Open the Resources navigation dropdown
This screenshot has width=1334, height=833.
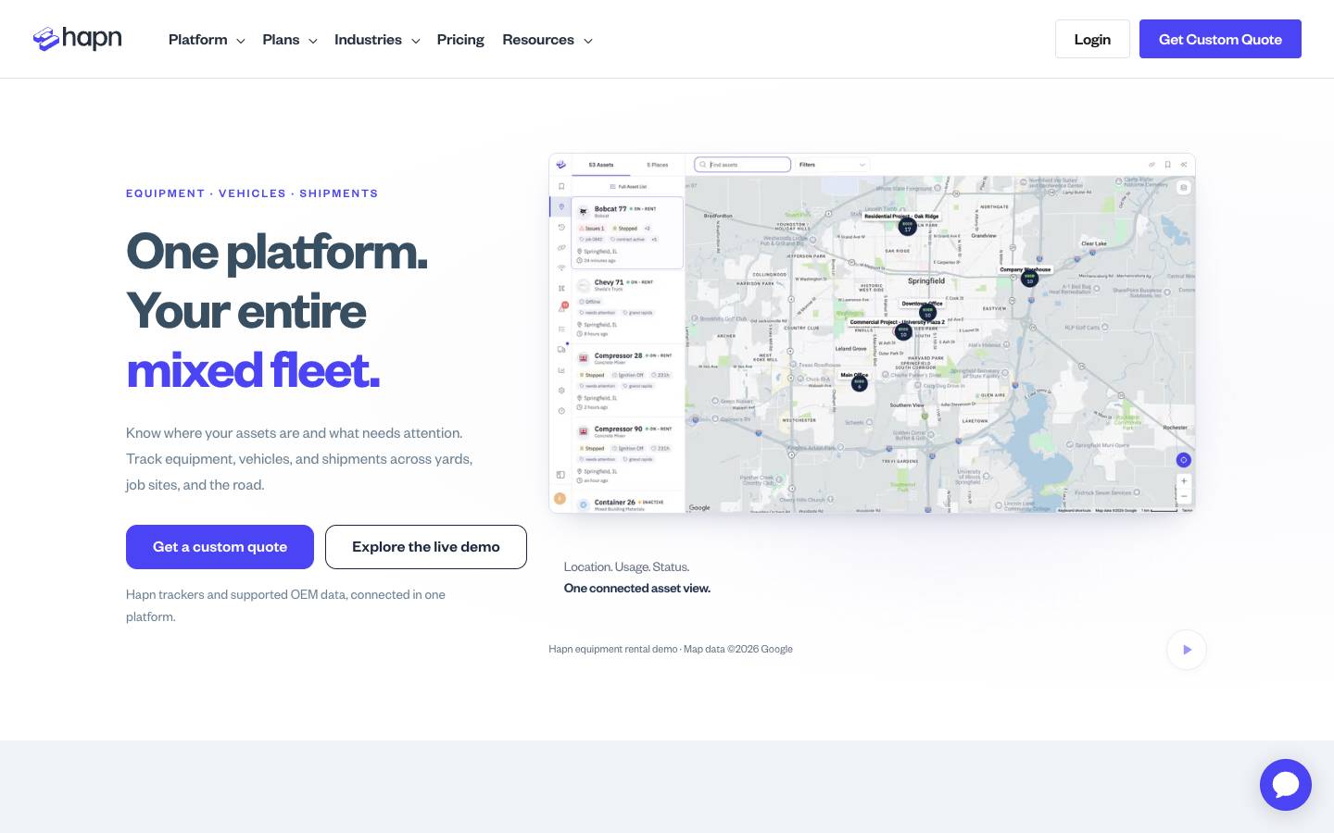pyautogui.click(x=547, y=40)
